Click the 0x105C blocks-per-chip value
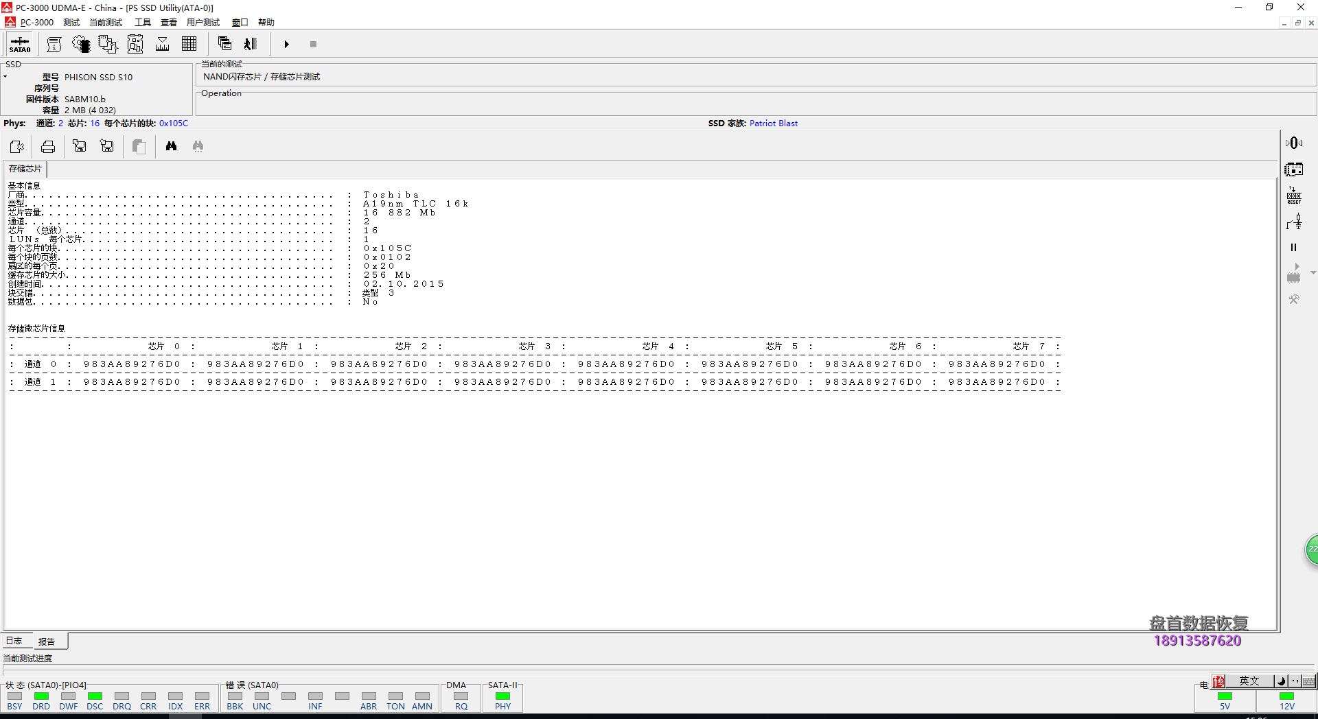1318x719 pixels. point(174,123)
